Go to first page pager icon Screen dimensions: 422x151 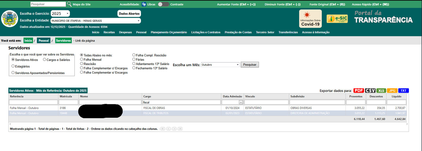(x=163, y=129)
